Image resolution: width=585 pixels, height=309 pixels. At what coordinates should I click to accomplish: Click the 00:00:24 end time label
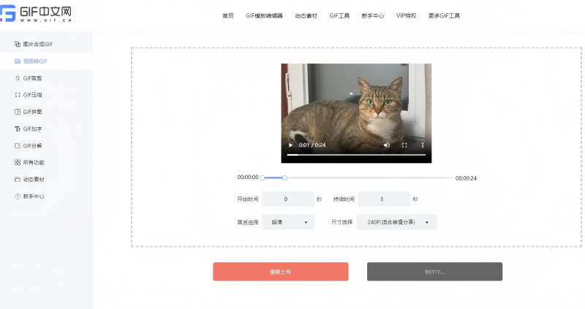(x=466, y=178)
